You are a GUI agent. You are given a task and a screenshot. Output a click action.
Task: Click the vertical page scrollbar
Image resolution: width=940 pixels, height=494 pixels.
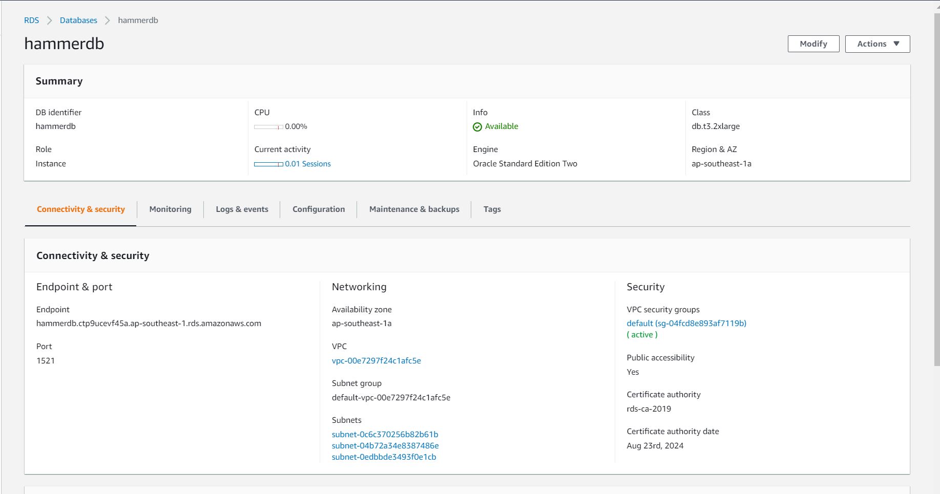[x=936, y=189]
